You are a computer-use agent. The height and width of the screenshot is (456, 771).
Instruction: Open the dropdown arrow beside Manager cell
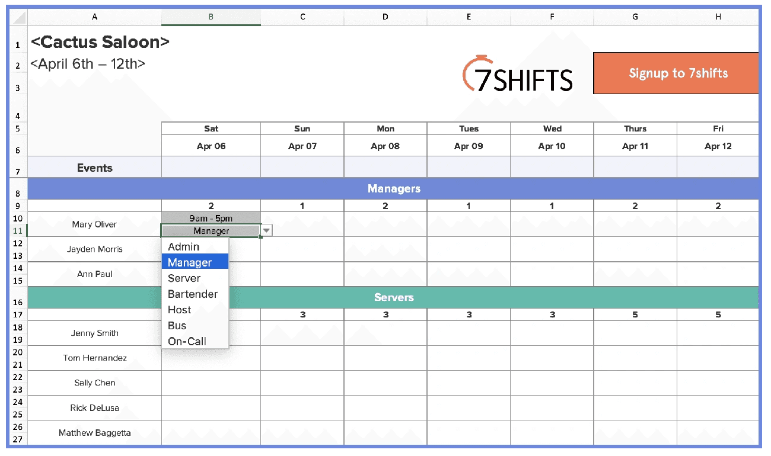click(x=267, y=231)
